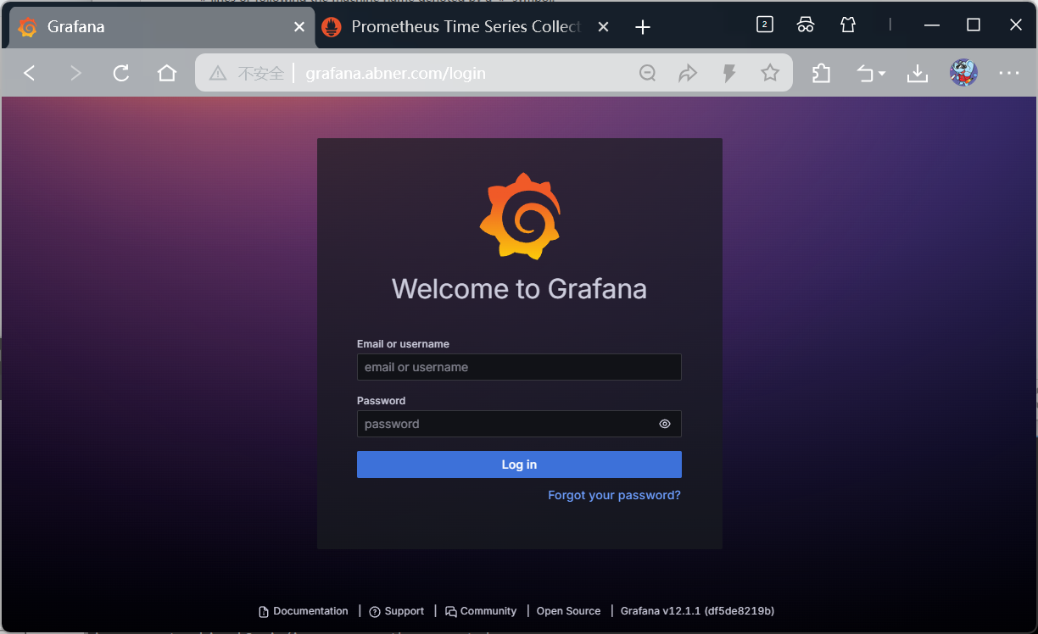This screenshot has width=1038, height=634.
Task: Switch to Prometheus Time Series tab
Action: pos(465,27)
